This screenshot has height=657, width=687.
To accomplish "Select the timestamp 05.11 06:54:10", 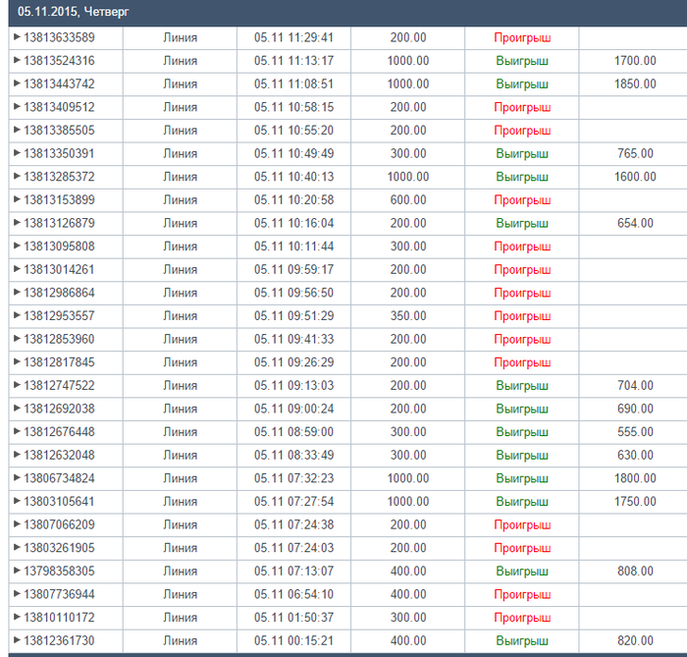I will (293, 595).
